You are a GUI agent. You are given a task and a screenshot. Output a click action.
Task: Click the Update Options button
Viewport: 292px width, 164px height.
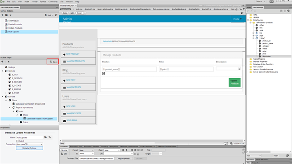tap(29, 148)
